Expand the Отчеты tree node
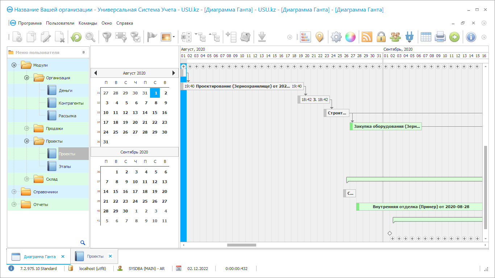Image resolution: width=495 pixels, height=278 pixels. [14, 205]
